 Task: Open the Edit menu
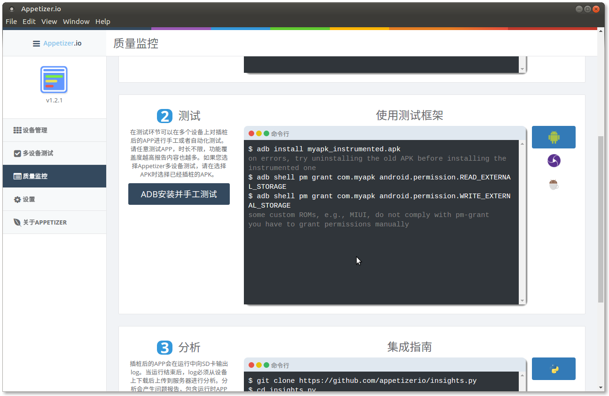[29, 22]
